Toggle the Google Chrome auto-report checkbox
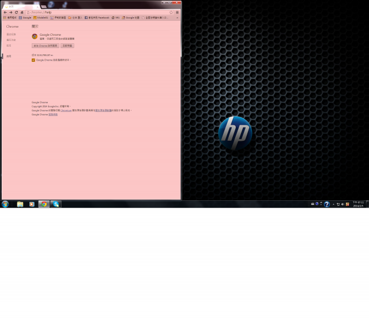 33,60
